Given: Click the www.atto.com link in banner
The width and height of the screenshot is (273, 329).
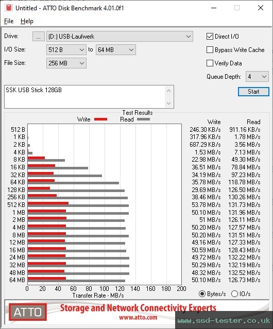Looking at the screenshot, I should (x=138, y=318).
